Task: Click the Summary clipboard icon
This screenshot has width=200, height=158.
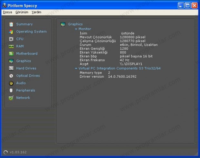Action: (x=11, y=24)
